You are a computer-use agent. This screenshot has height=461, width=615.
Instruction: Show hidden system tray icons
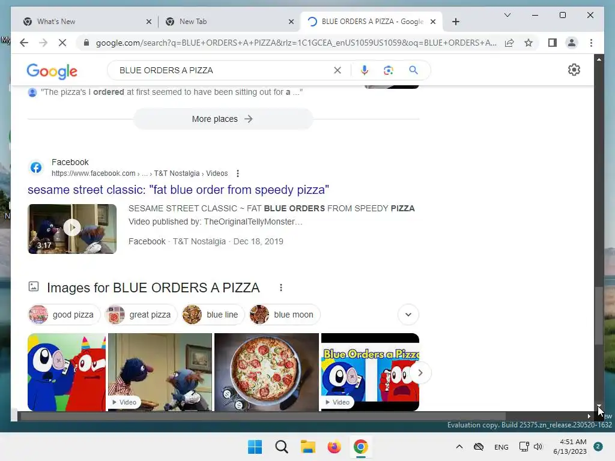[459, 447]
